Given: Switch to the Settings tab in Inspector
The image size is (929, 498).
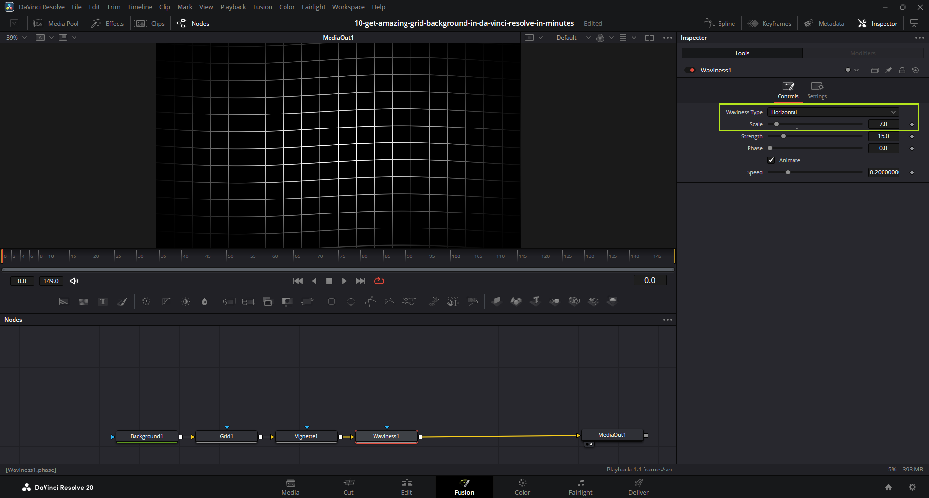Looking at the screenshot, I should tap(817, 90).
